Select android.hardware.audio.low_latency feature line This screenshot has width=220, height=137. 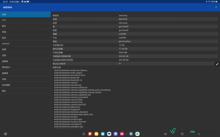(x=71, y=70)
